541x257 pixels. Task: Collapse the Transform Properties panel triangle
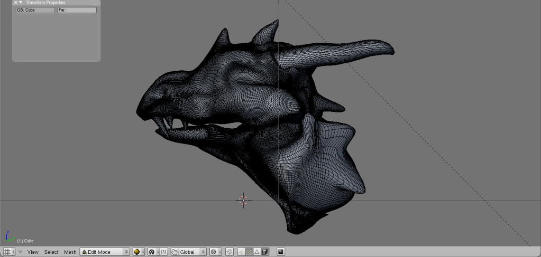point(21,3)
